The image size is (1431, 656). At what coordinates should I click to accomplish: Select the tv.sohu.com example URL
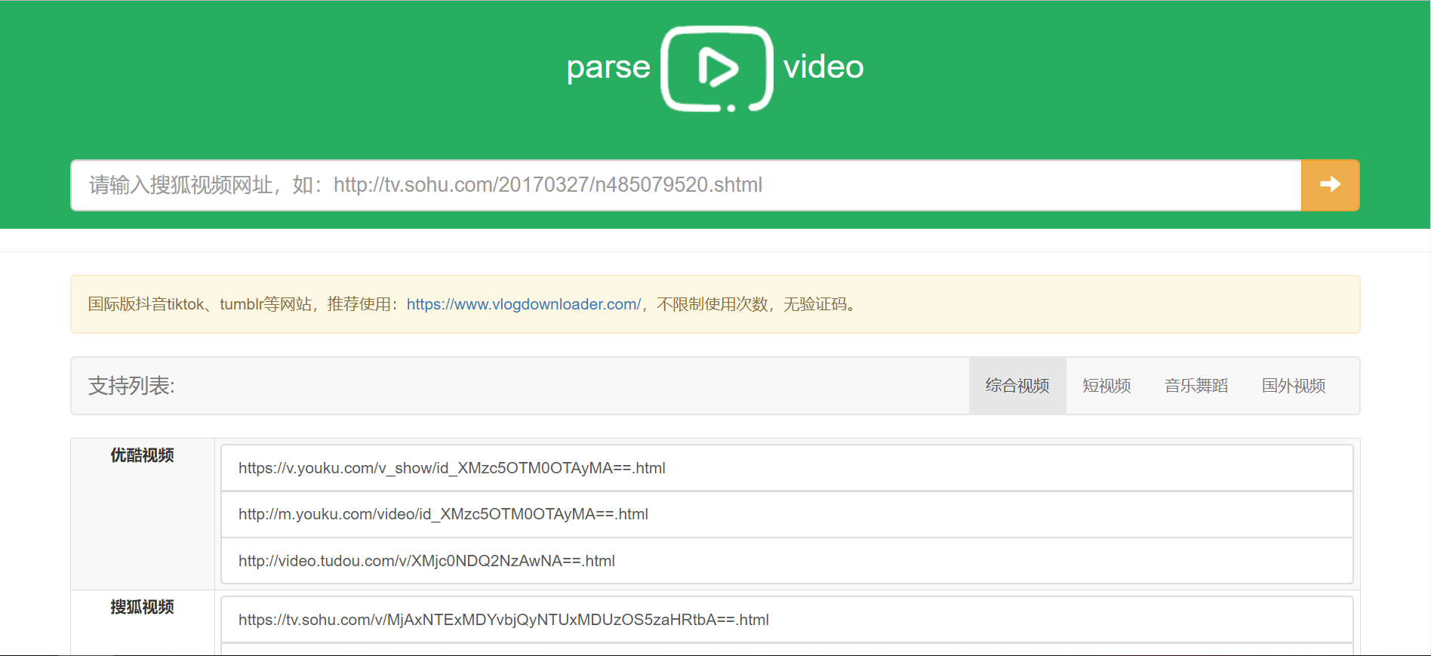pos(786,620)
